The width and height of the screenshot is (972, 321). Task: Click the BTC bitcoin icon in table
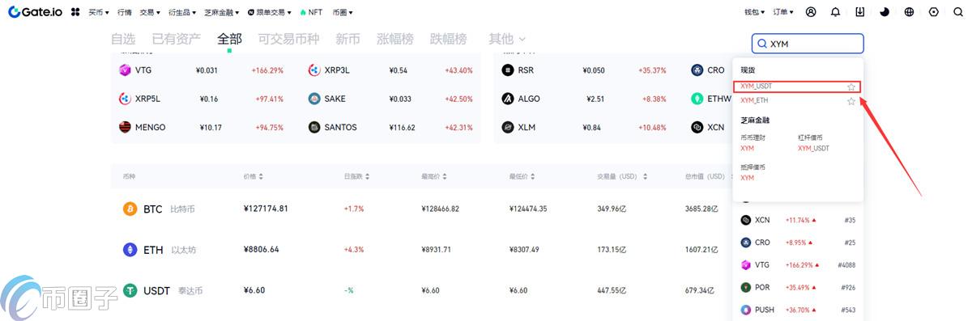[130, 209]
